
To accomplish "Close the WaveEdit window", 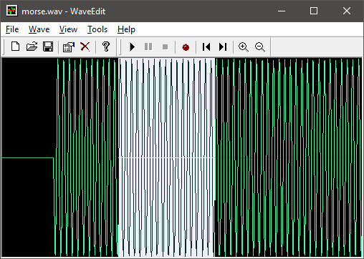I will (x=347, y=11).
